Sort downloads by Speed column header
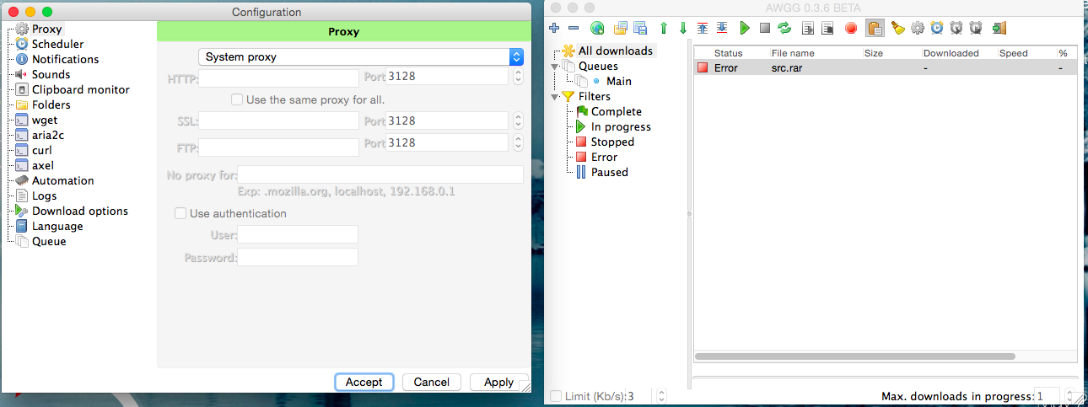 (x=1014, y=53)
